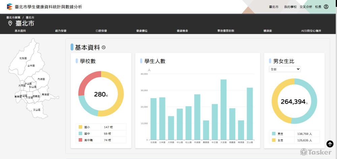Select 文山區 district on the map
The height and width of the screenshot is (159, 337).
click(36, 110)
